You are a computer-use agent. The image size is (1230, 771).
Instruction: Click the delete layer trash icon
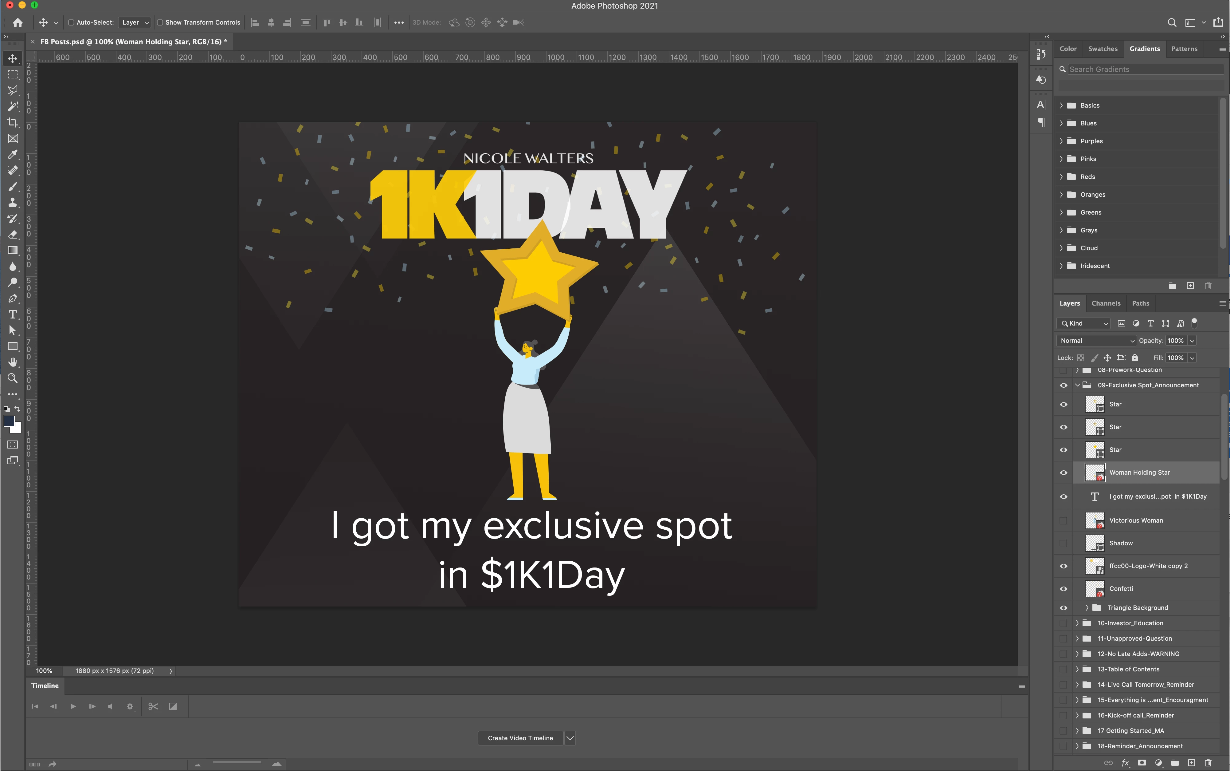click(1208, 763)
